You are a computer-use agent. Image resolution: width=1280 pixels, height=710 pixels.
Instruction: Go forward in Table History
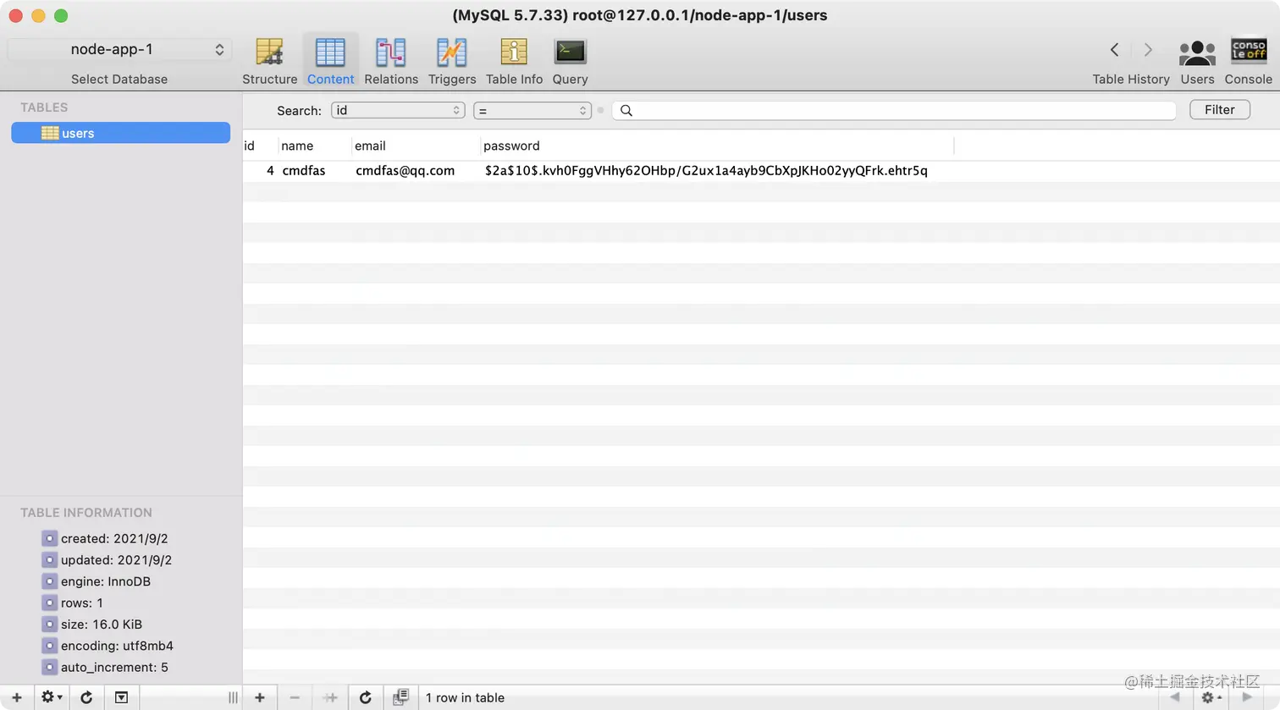click(1148, 50)
